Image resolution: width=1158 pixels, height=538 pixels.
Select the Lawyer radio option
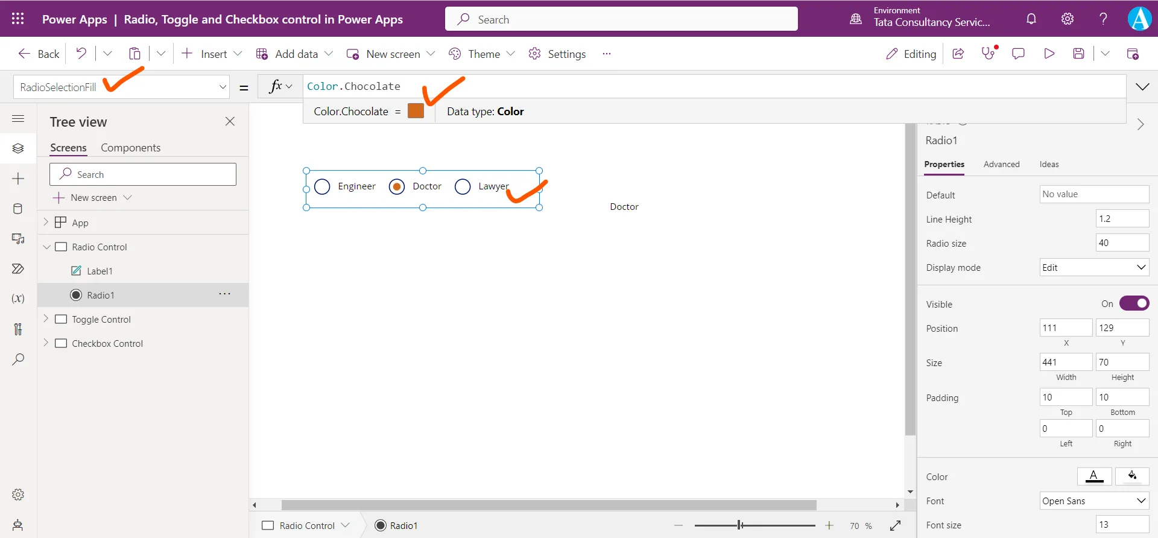click(x=463, y=187)
